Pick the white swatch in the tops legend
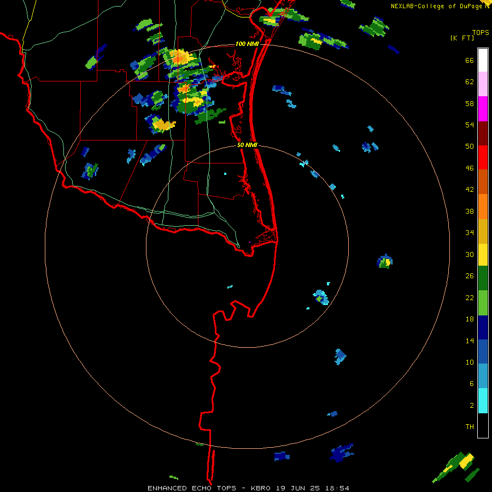The height and width of the screenshot is (492, 492). pyautogui.click(x=483, y=60)
